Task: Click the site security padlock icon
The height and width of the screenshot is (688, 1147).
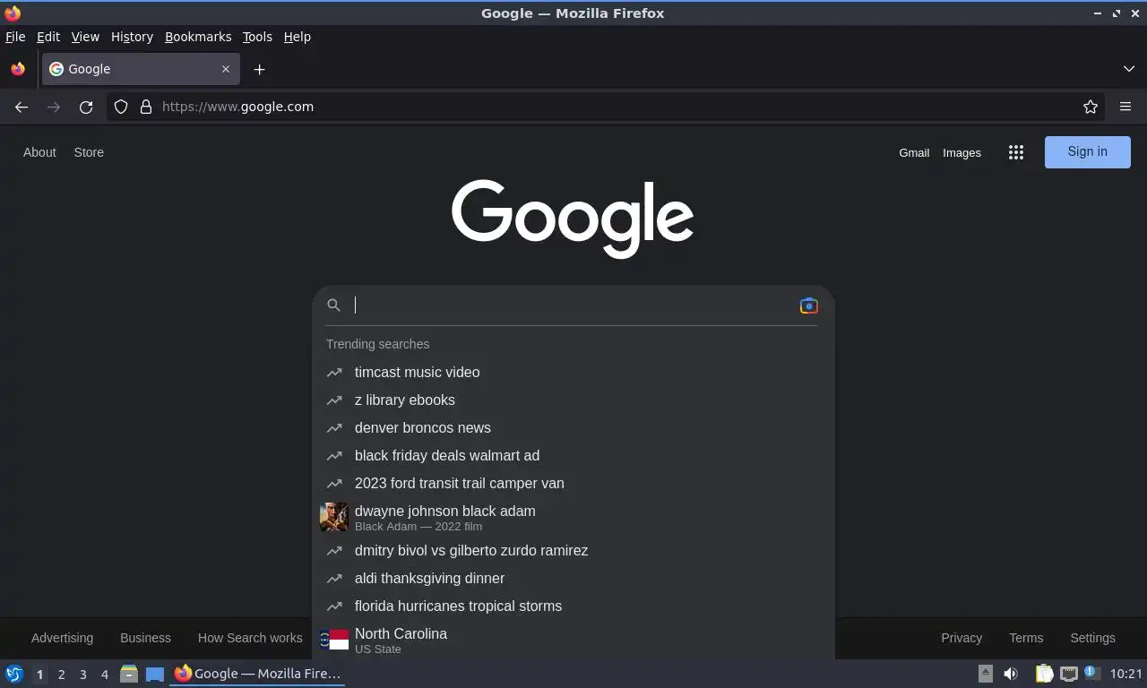Action: [146, 107]
